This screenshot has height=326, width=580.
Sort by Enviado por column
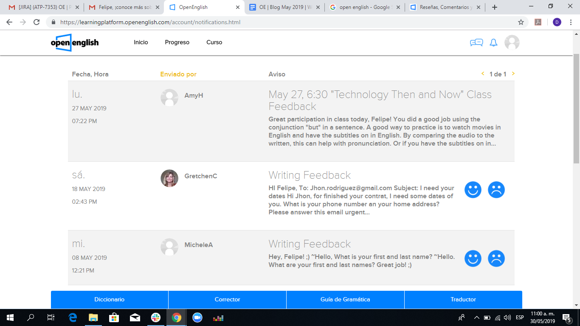pyautogui.click(x=178, y=74)
